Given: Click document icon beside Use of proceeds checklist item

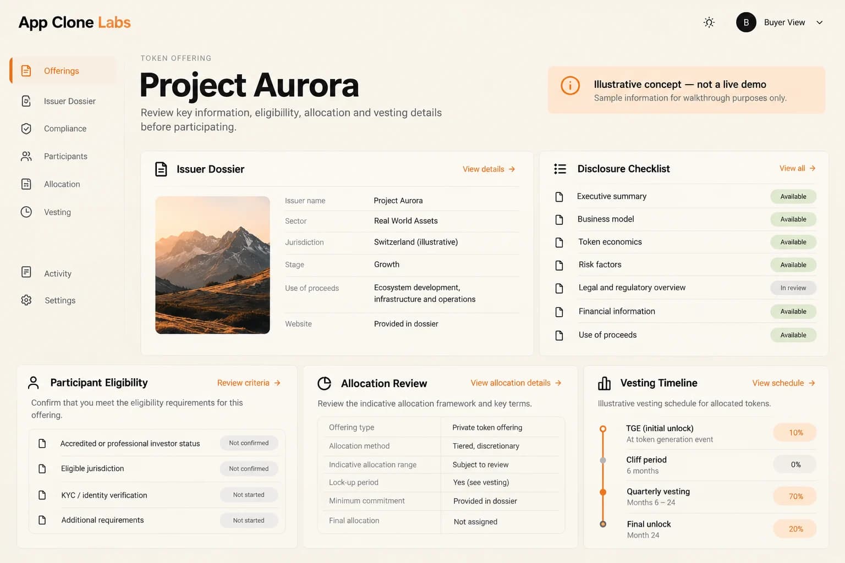Looking at the screenshot, I should click(559, 335).
